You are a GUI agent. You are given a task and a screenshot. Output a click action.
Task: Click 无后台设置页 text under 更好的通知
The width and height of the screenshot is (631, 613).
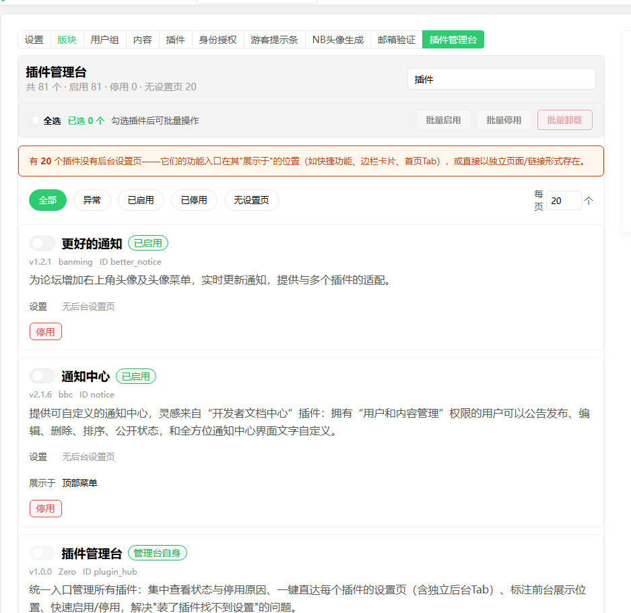tap(88, 306)
